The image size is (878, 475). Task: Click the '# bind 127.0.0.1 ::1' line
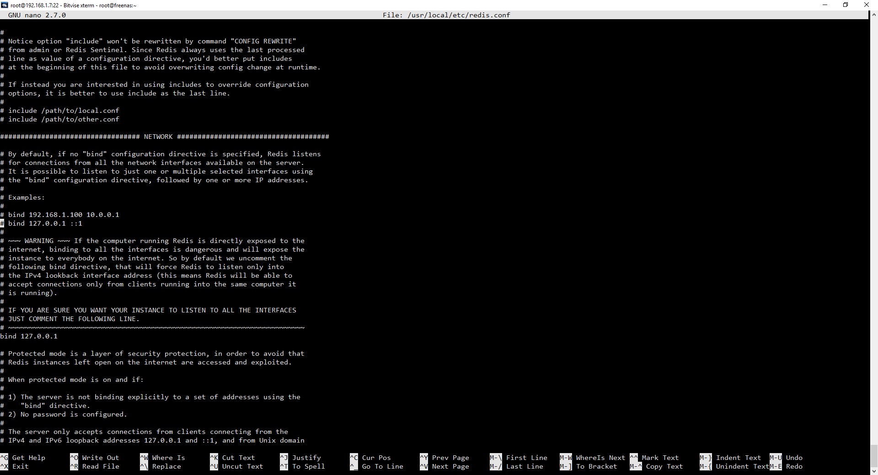pyautogui.click(x=41, y=223)
